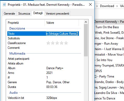The height and width of the screenshot is (101, 124).
Task: Click the bitrate value 320kbps
Action: (x=52, y=98)
